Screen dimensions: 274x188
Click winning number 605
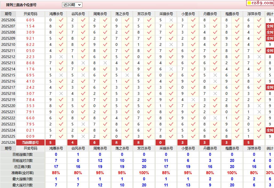tap(30, 20)
